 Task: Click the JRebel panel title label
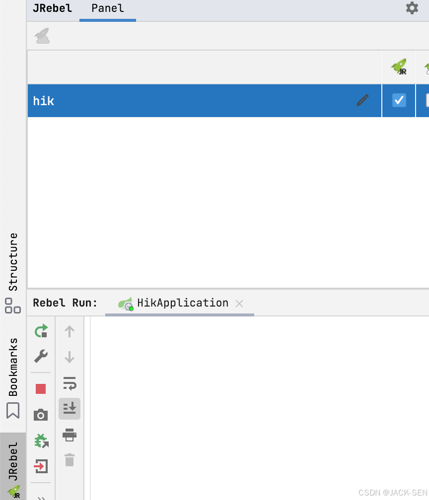[x=53, y=8]
